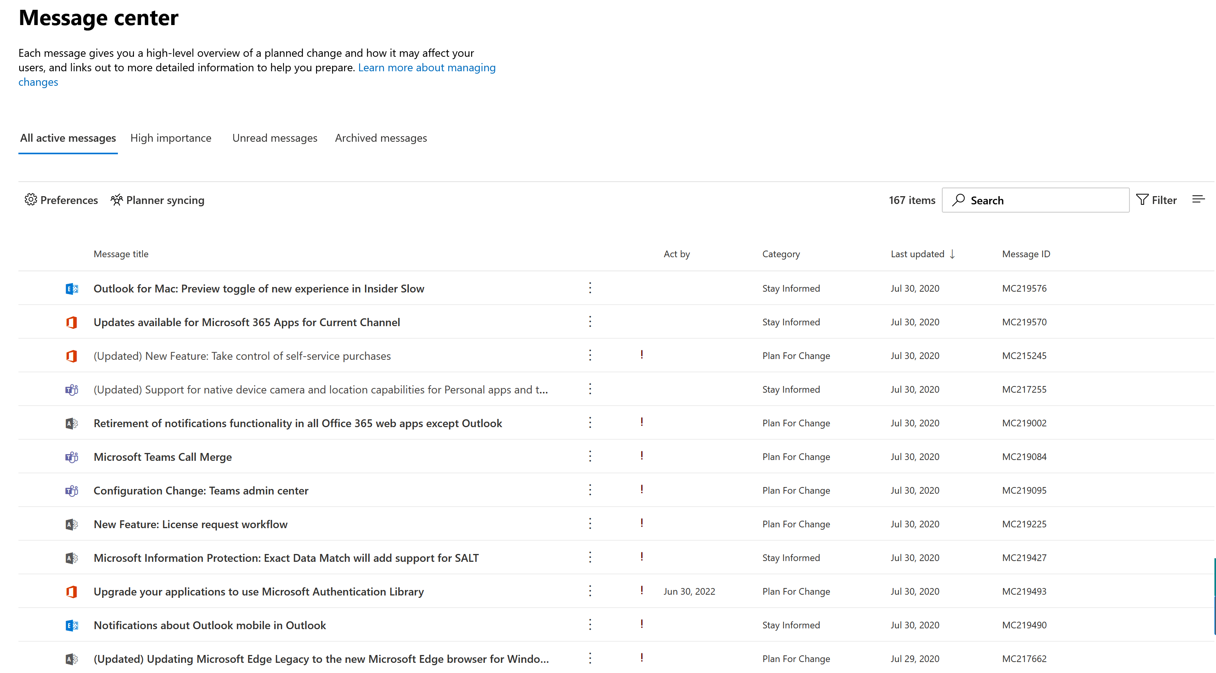Click admin icon for Retirement of notifications row

[x=72, y=423]
